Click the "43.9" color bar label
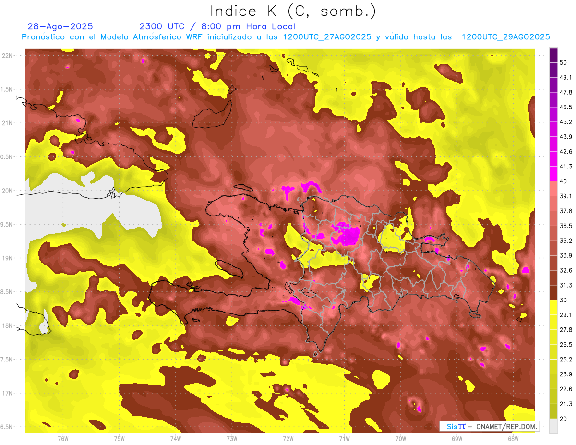The height and width of the screenshot is (445, 576). pyautogui.click(x=565, y=137)
